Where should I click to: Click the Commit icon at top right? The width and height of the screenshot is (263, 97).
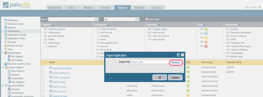[246, 7]
